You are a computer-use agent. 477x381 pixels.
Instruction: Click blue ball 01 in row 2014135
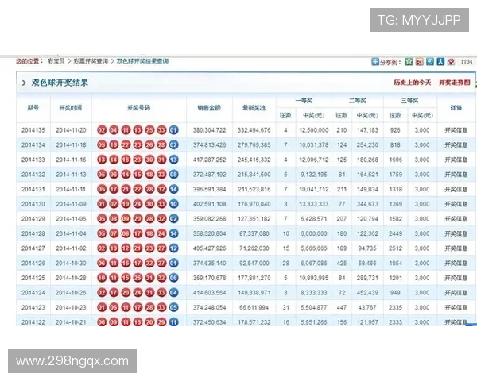(173, 130)
